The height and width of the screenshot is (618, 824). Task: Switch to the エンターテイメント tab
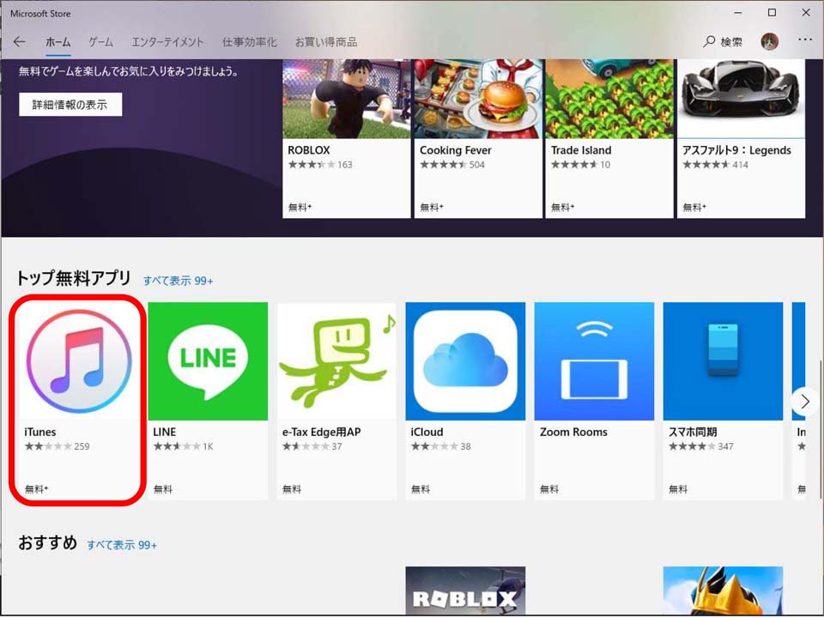click(x=167, y=42)
